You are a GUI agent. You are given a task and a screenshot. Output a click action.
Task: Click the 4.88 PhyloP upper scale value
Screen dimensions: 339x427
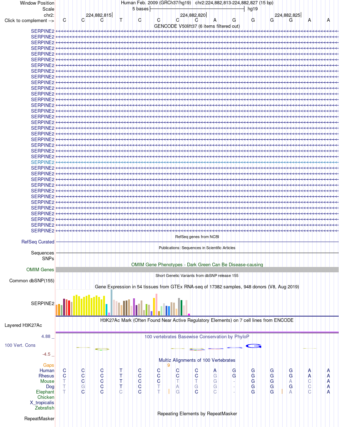(46, 336)
